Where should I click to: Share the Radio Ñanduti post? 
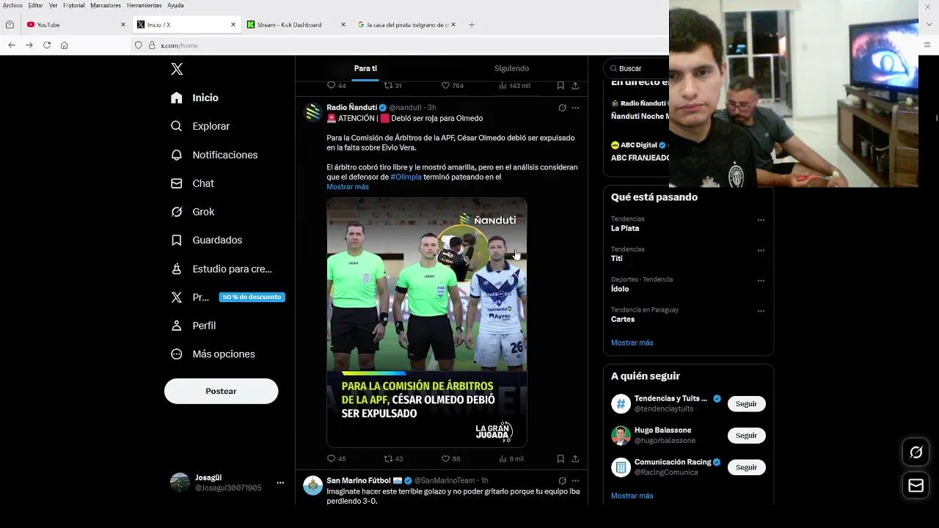coord(575,458)
